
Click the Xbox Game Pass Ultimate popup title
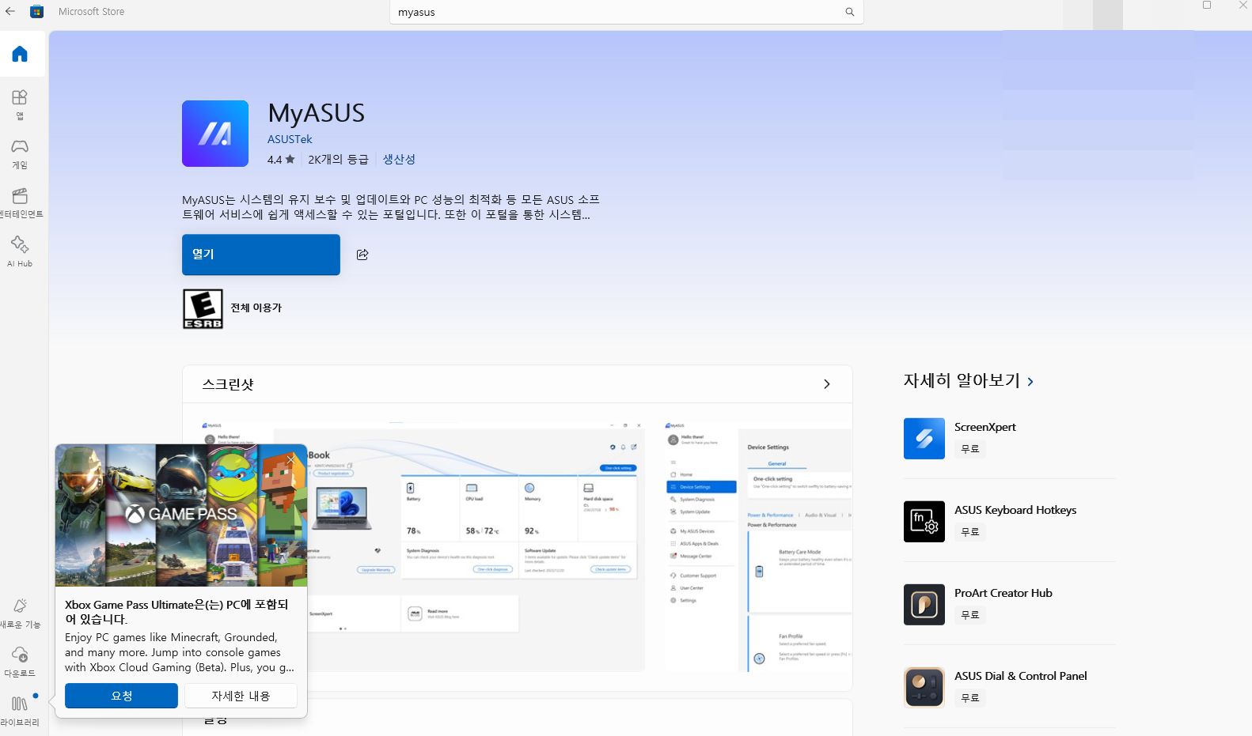(x=176, y=612)
